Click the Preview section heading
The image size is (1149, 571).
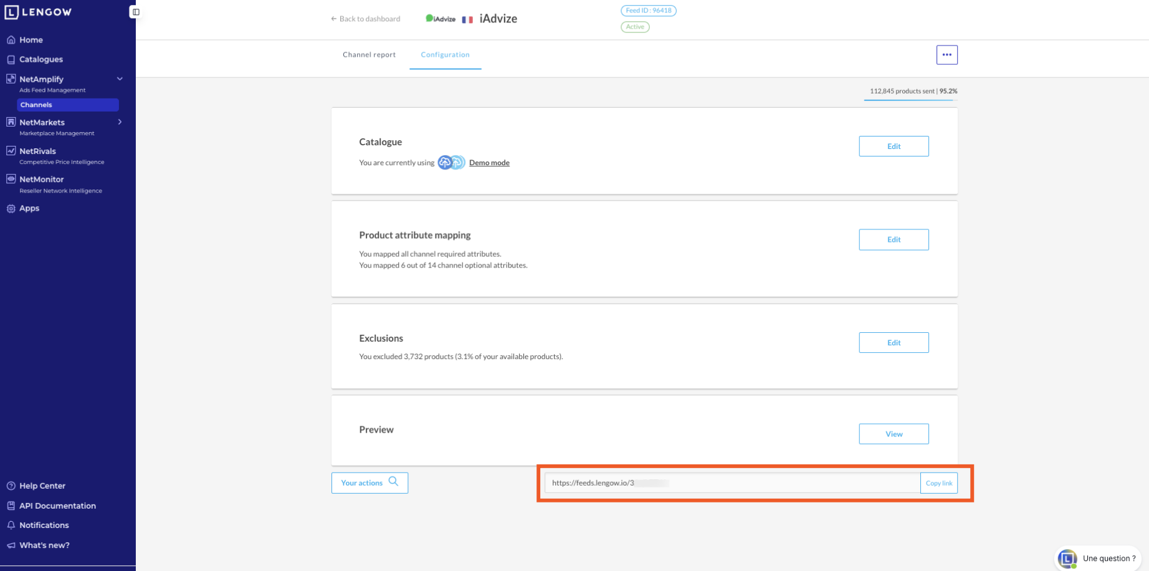click(x=376, y=429)
